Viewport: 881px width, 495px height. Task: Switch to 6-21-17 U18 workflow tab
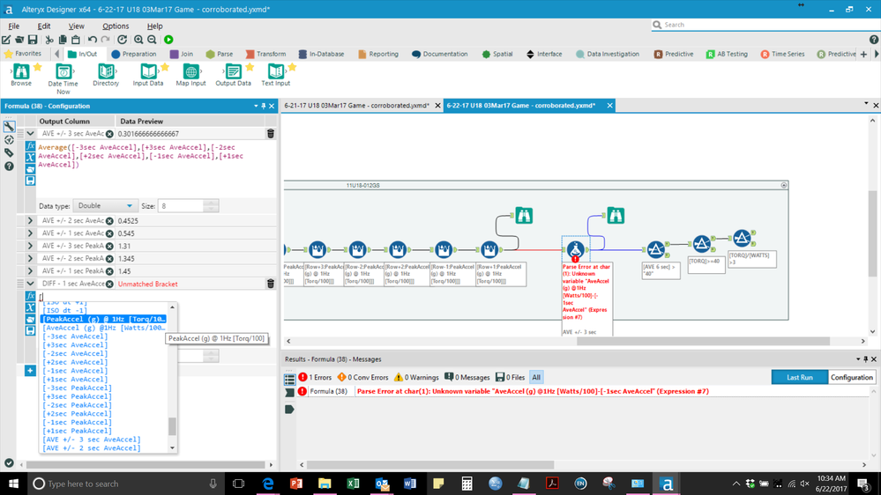356,106
